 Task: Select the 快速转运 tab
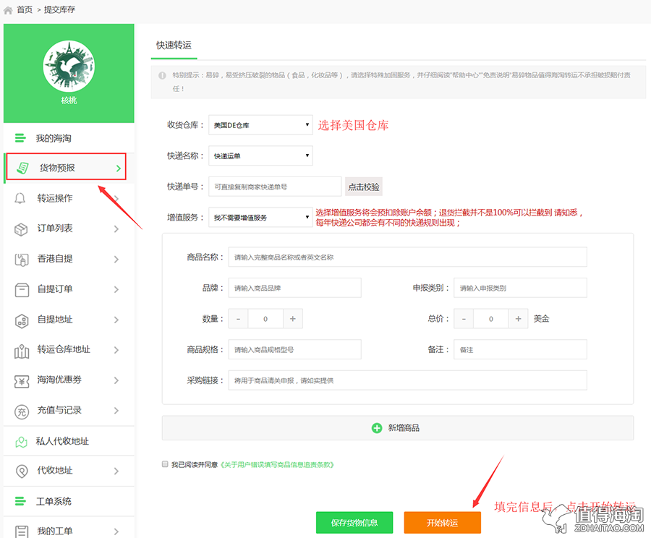pyautogui.click(x=174, y=46)
